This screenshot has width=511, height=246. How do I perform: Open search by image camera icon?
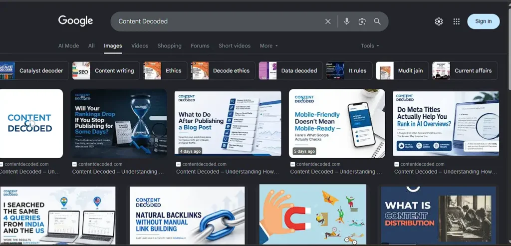(362, 21)
